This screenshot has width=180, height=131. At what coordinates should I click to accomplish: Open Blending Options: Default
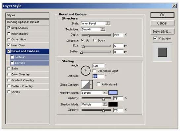point(27,22)
